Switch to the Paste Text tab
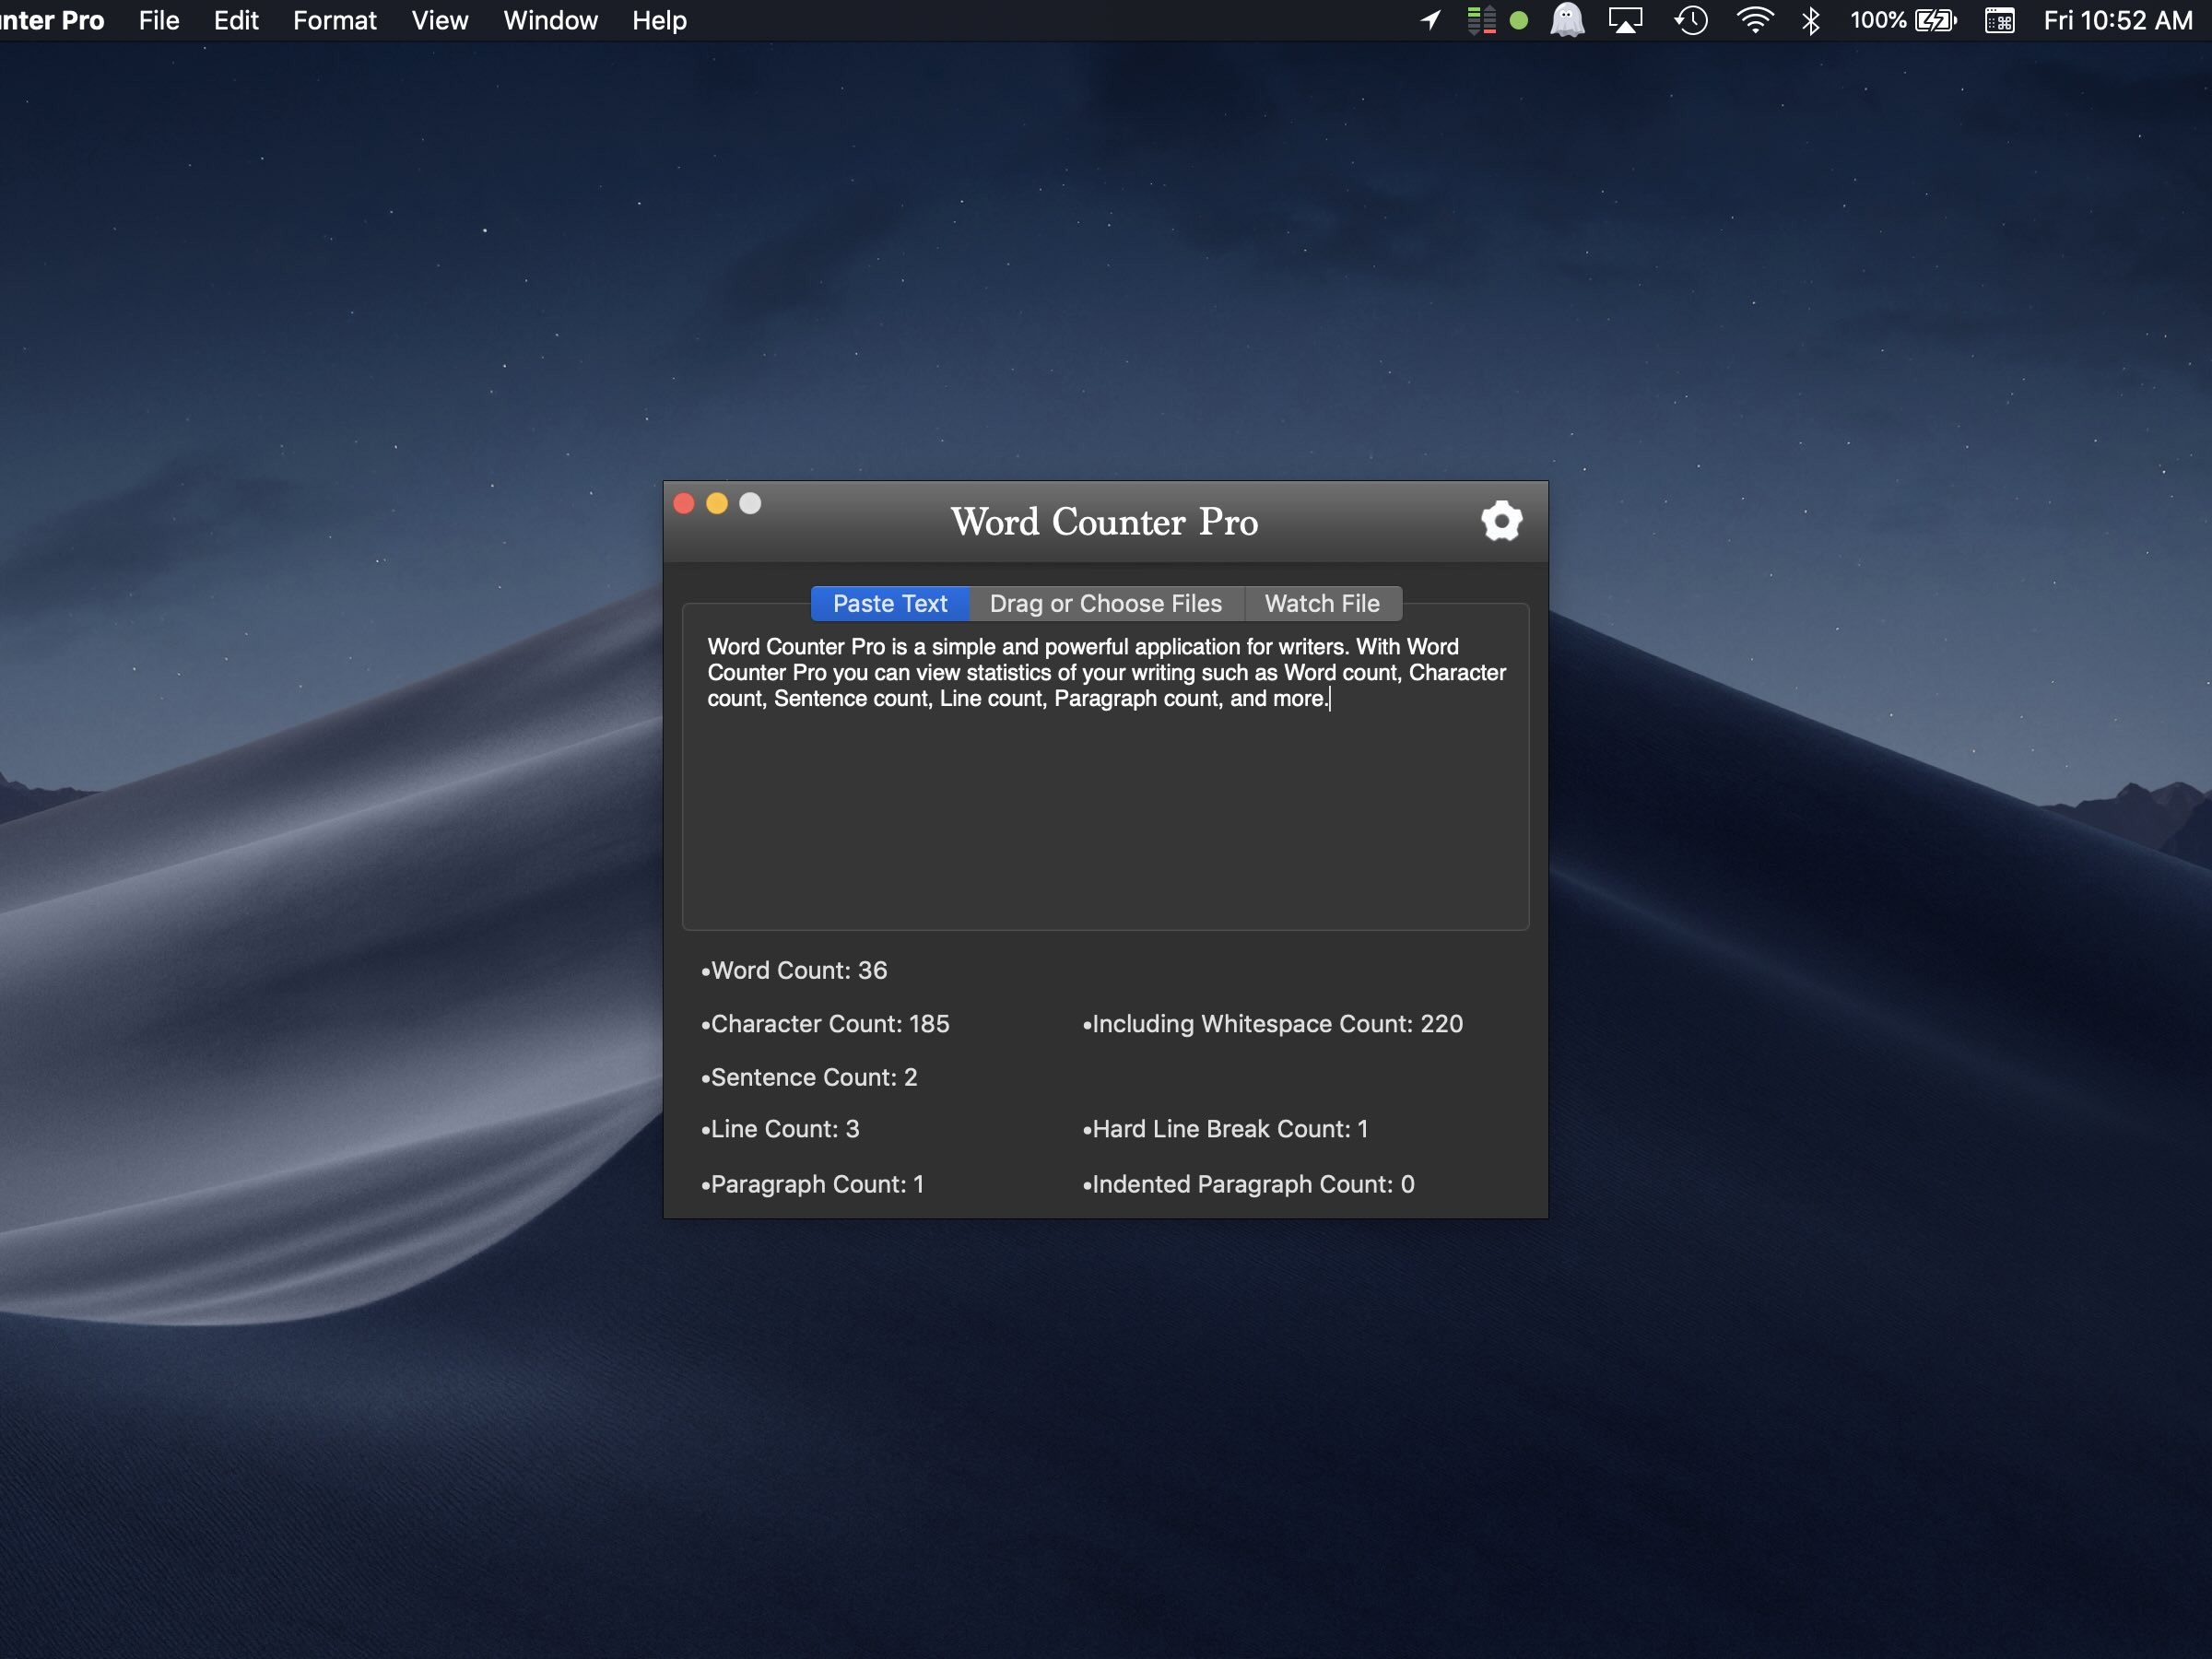This screenshot has height=1659, width=2212. pos(890,603)
